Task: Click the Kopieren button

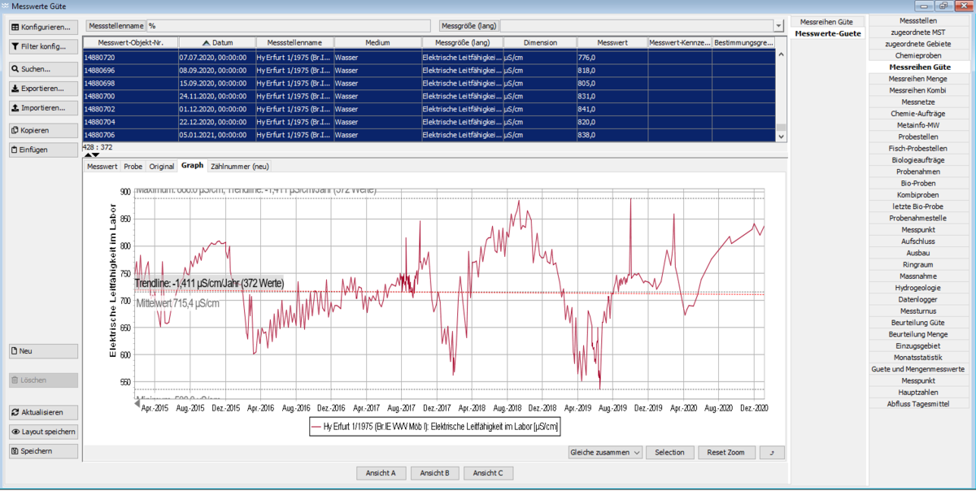Action: [43, 130]
